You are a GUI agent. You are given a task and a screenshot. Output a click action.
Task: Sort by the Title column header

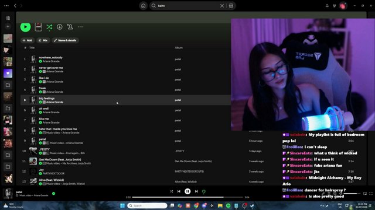32,48
